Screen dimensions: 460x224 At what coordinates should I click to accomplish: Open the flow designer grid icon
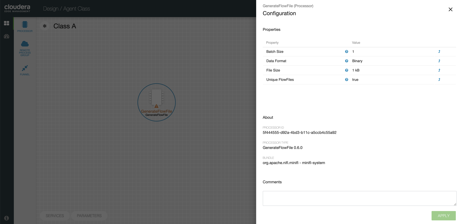(7, 23)
